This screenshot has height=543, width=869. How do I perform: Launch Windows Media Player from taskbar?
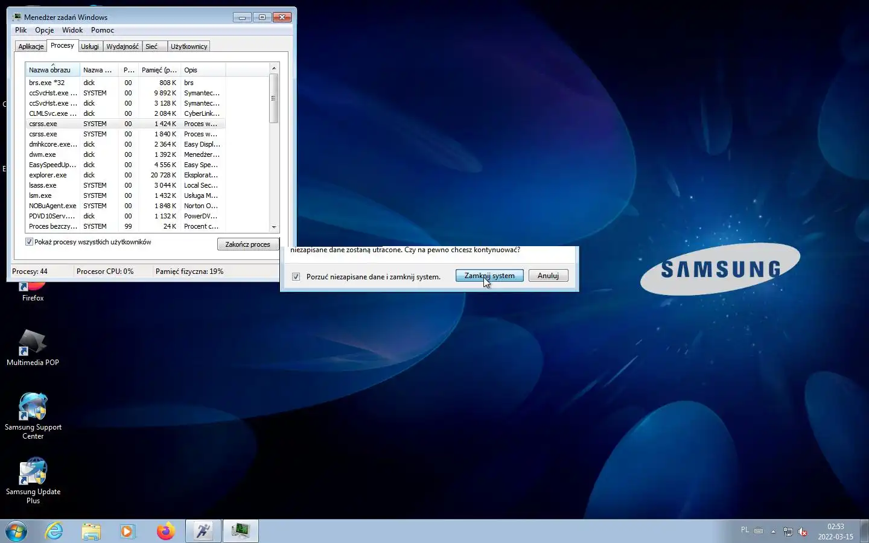pyautogui.click(x=127, y=531)
